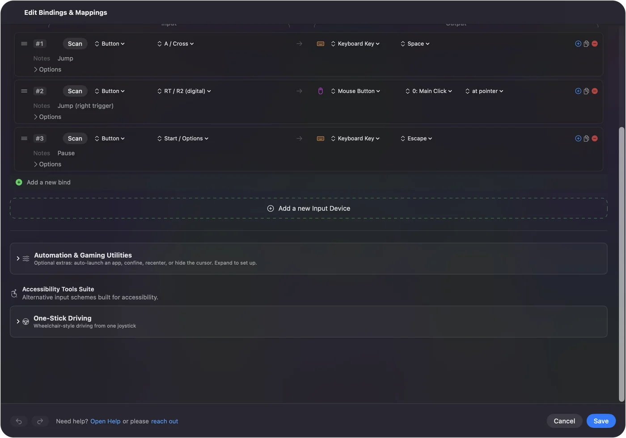The image size is (626, 438).
Task: Click the reach out link
Action: pos(165,421)
